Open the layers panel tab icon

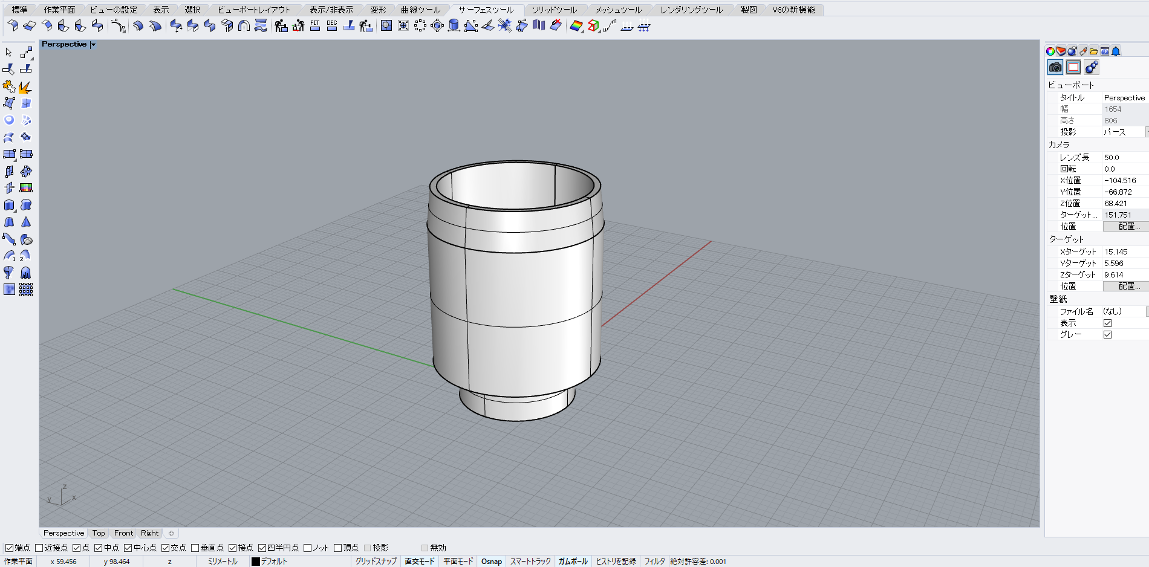1061,51
